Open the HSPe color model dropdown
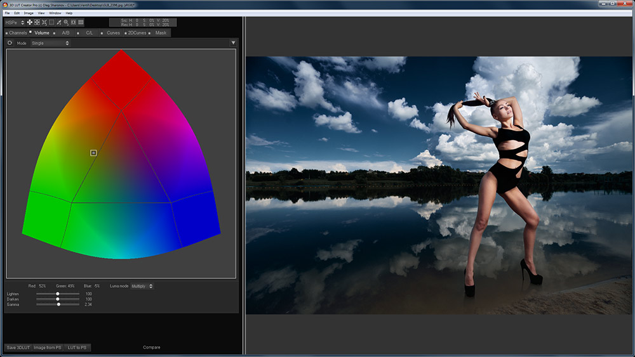 [x=14, y=22]
